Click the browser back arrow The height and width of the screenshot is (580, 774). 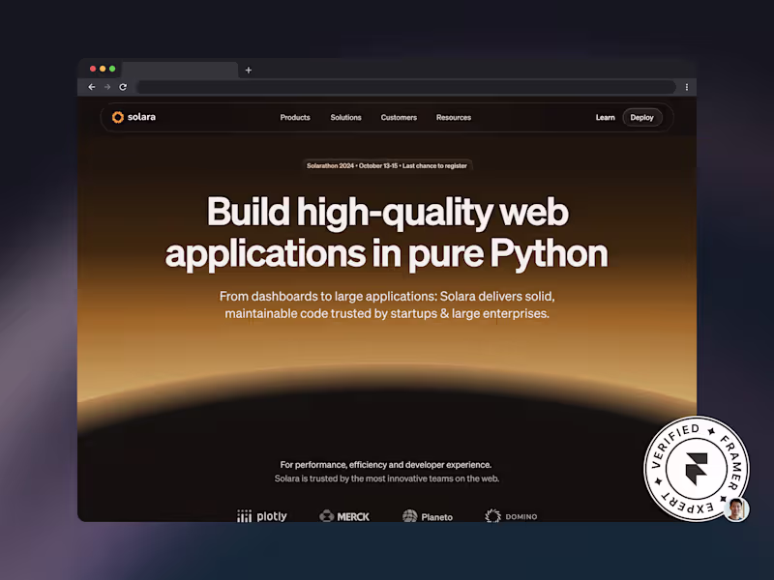point(91,87)
